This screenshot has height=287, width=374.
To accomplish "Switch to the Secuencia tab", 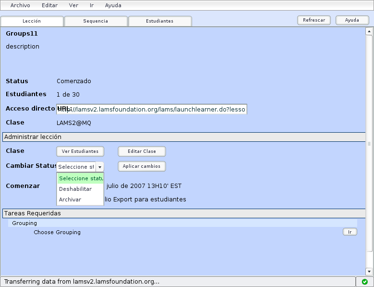I will [96, 21].
